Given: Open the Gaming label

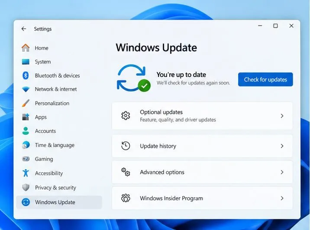Looking at the screenshot, I should 44,159.
